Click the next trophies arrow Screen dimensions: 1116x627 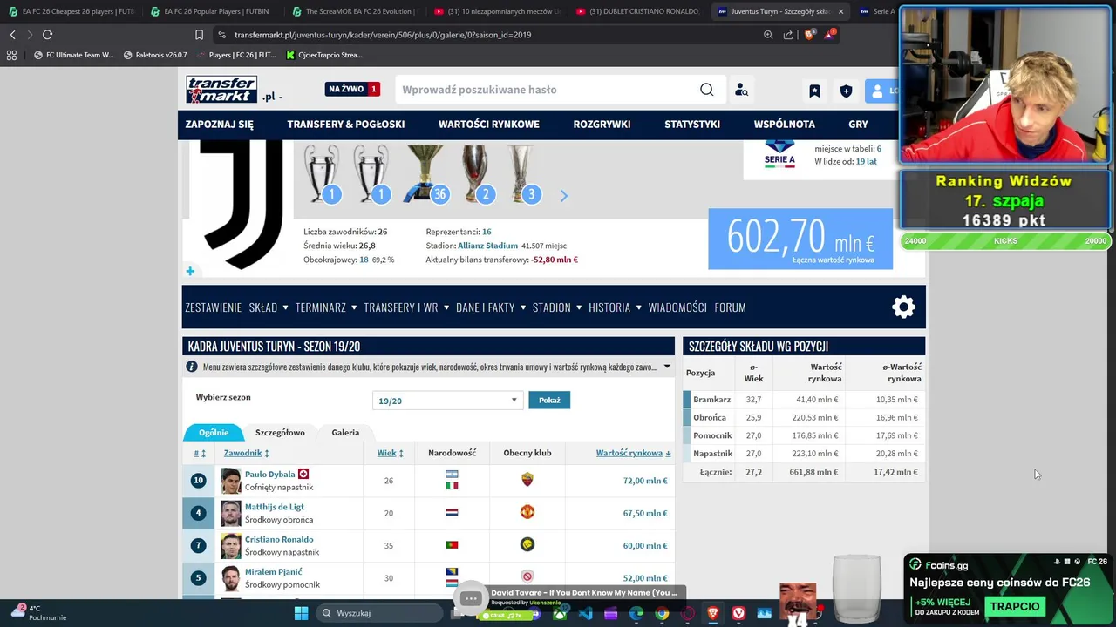coord(563,196)
